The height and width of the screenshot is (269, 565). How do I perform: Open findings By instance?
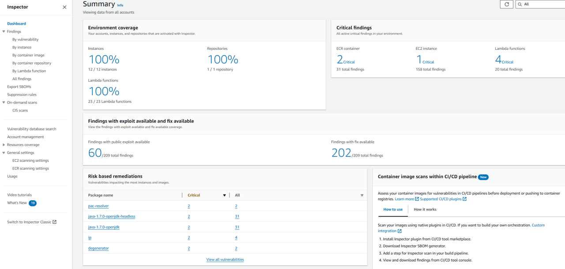click(22, 47)
